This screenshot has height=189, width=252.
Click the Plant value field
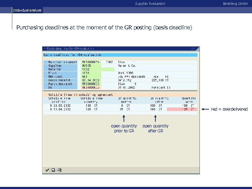pos(91,73)
